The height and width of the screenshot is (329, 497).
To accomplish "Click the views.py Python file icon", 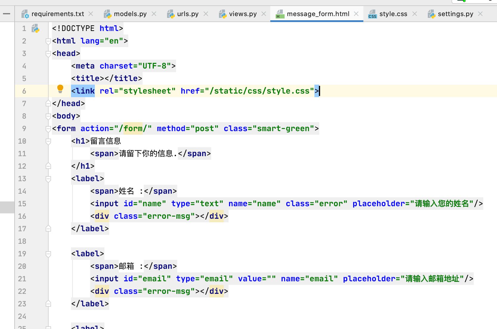I will click(x=223, y=14).
